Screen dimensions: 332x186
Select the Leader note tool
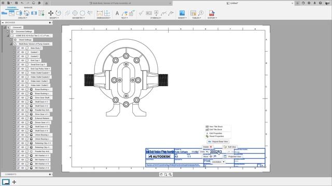[x=125, y=13]
